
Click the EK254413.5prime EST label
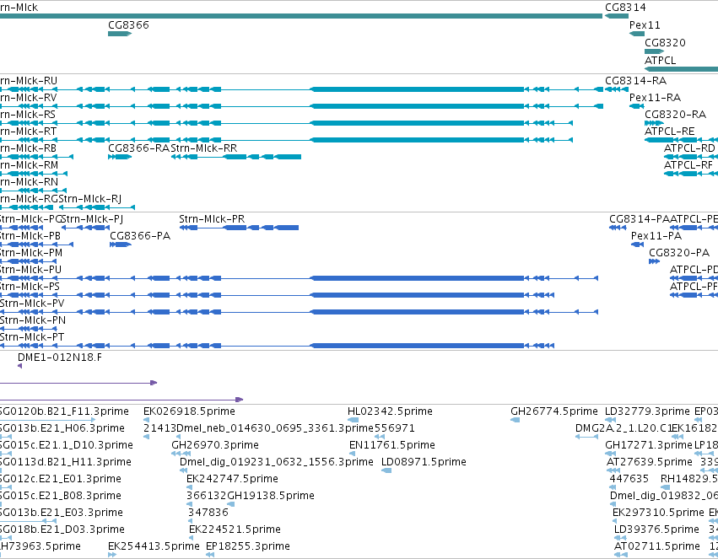coord(154,546)
